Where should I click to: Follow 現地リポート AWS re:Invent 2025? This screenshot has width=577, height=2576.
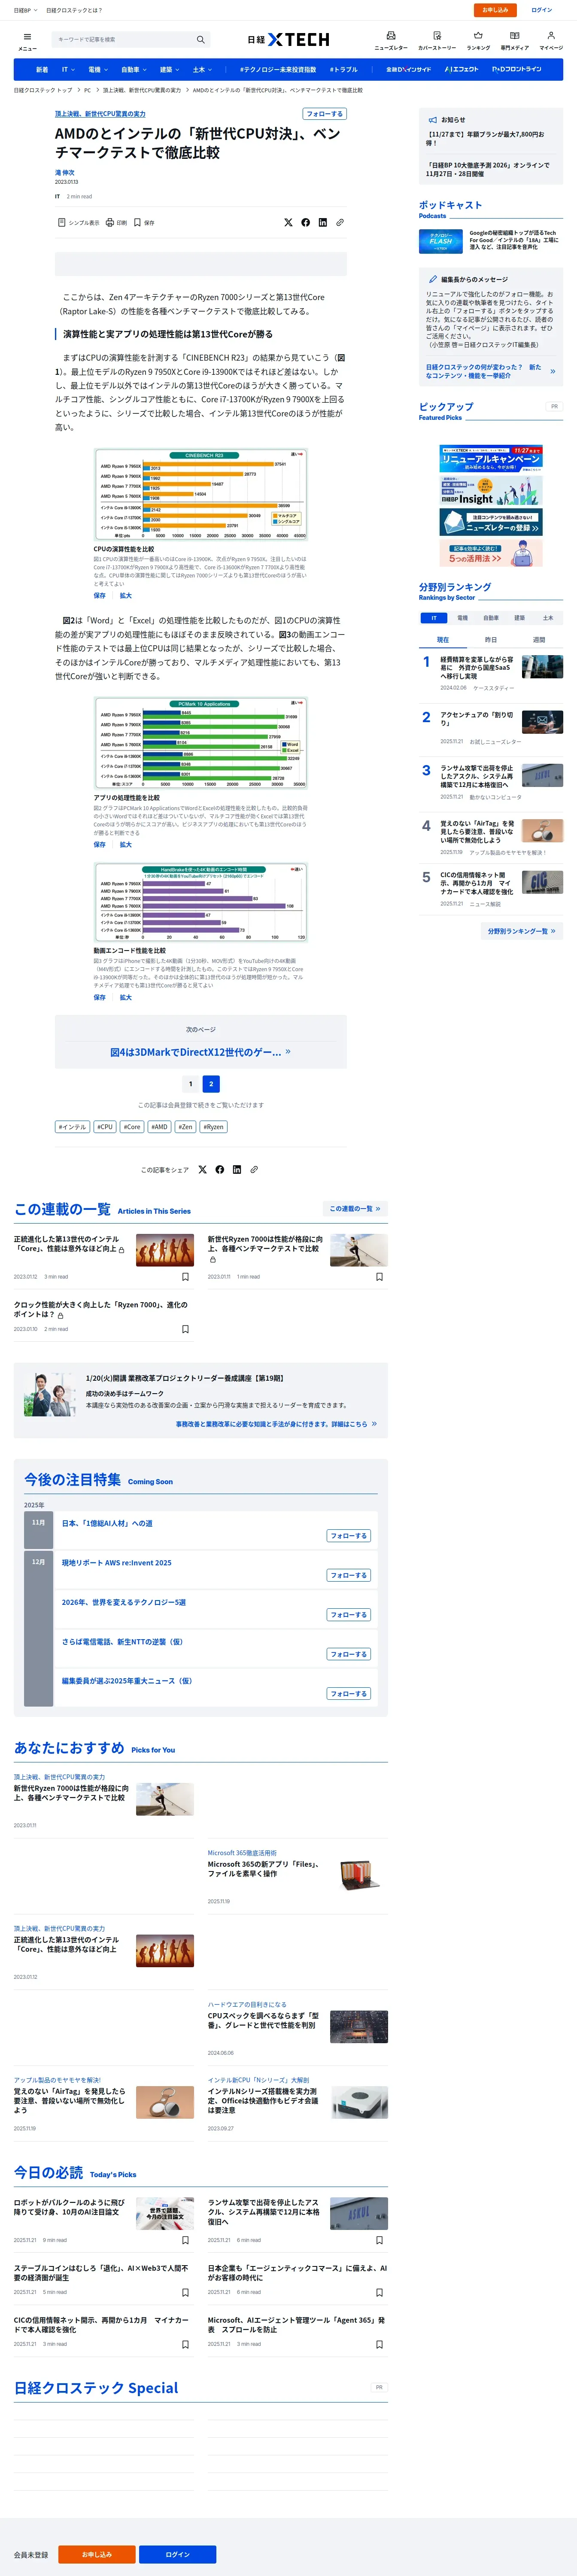pyautogui.click(x=349, y=1575)
